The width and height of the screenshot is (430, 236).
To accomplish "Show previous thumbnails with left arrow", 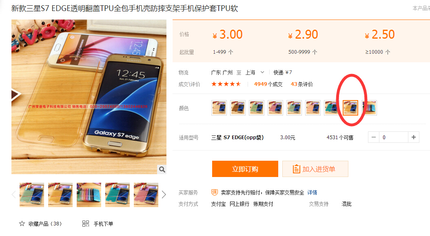I will pyautogui.click(x=14, y=195).
